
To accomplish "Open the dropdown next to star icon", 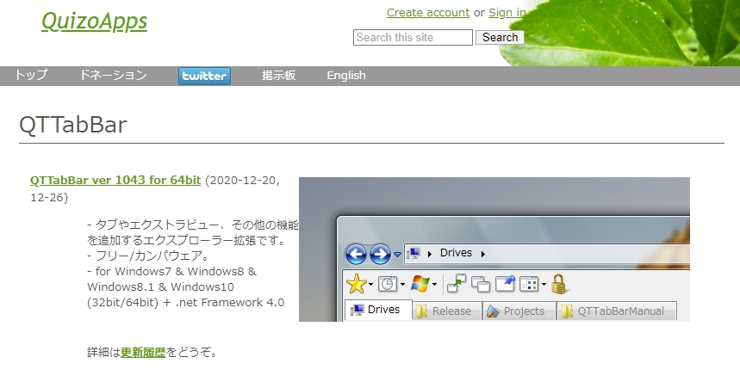I will click(x=371, y=284).
